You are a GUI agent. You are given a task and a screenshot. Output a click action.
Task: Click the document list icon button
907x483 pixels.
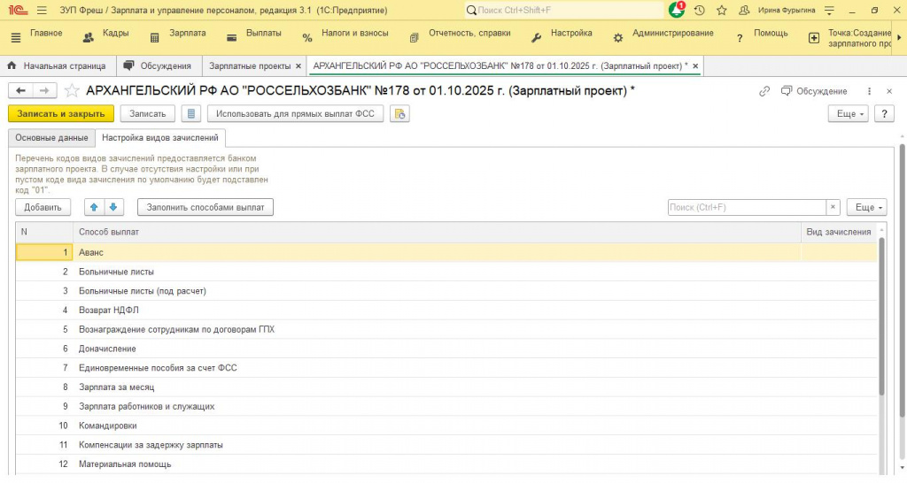[x=191, y=114]
